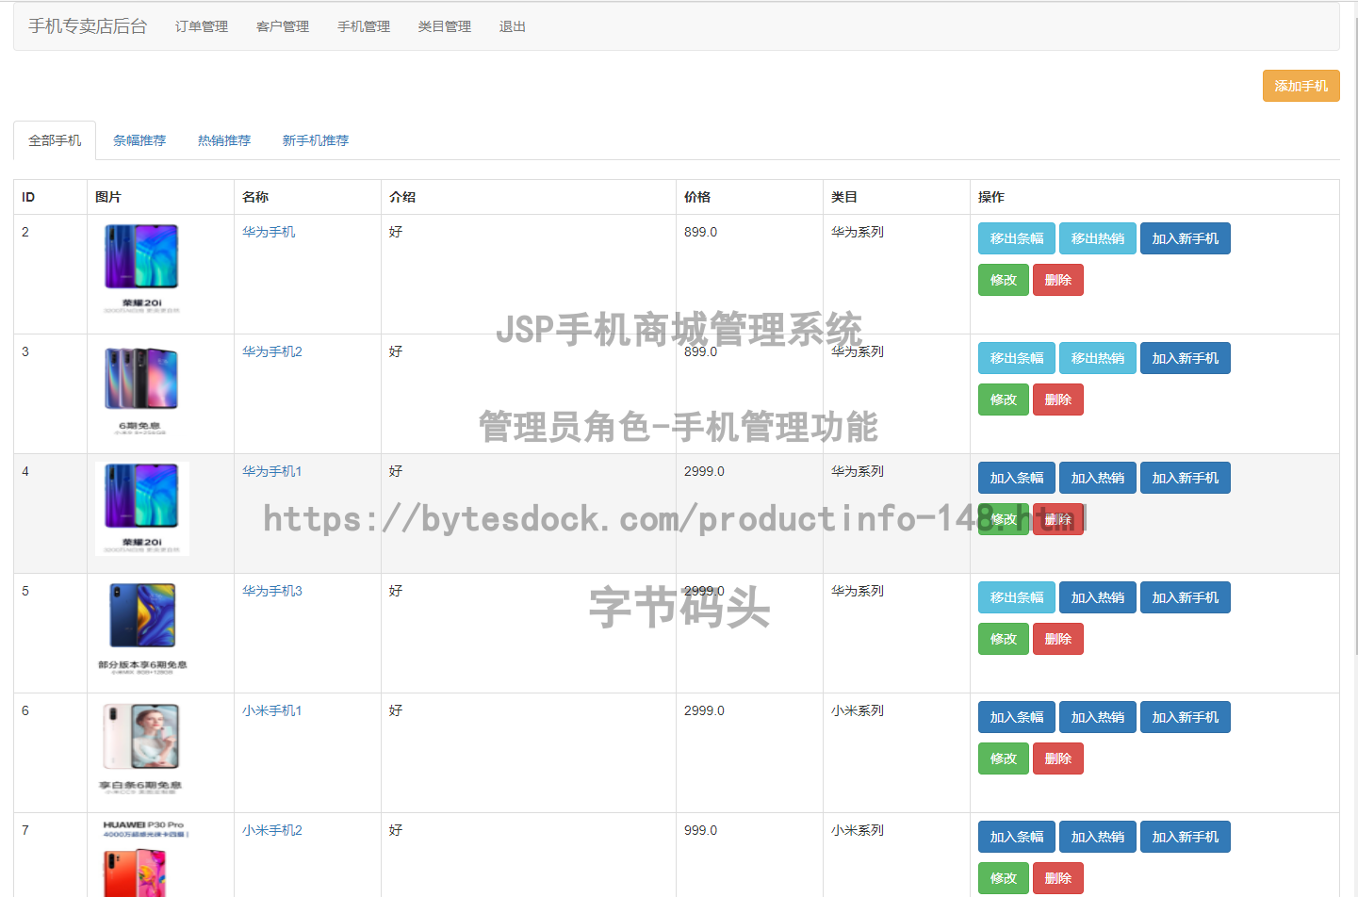The height and width of the screenshot is (897, 1358).
Task: Click 修改 for 华为手机3
Action: [x=1004, y=639]
